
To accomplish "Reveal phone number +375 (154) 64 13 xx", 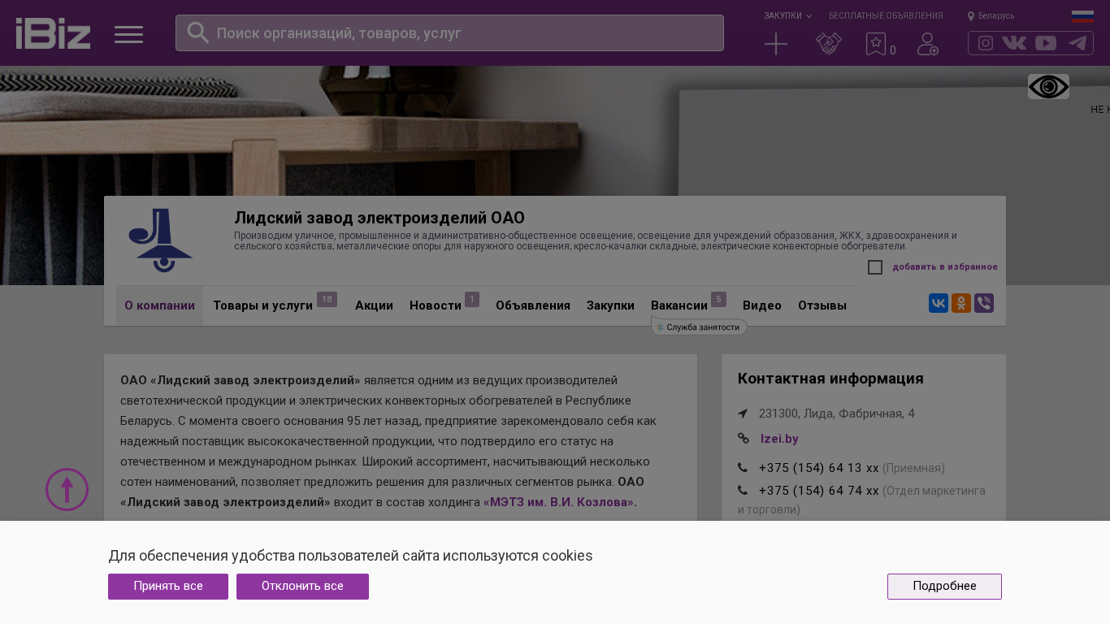I will [x=819, y=468].
